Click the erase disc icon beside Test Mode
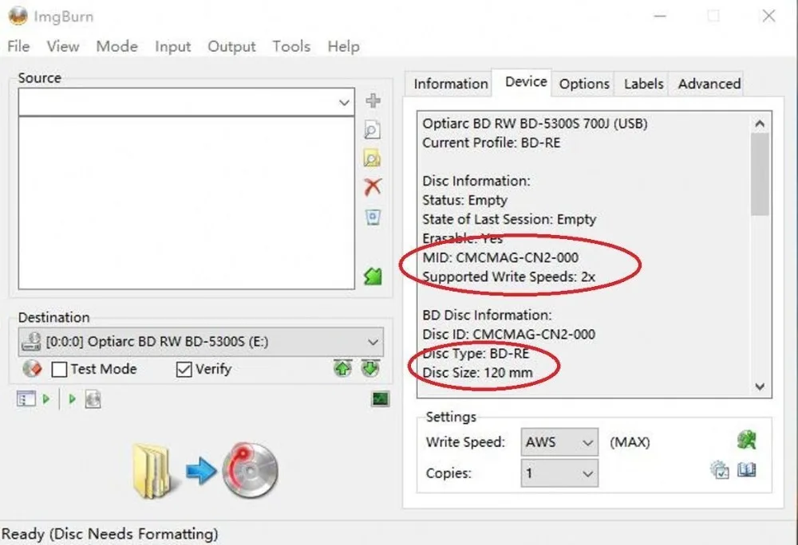This screenshot has height=545, width=798. click(x=32, y=369)
